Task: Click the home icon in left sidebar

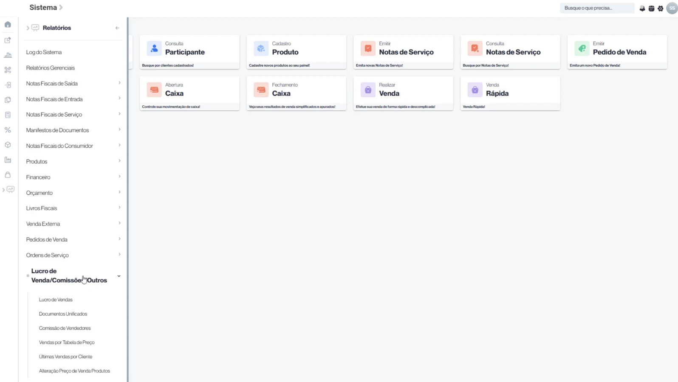Action: [8, 25]
